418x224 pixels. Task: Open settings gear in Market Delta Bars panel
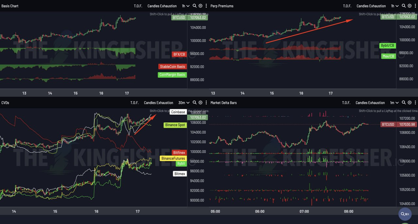410,103
